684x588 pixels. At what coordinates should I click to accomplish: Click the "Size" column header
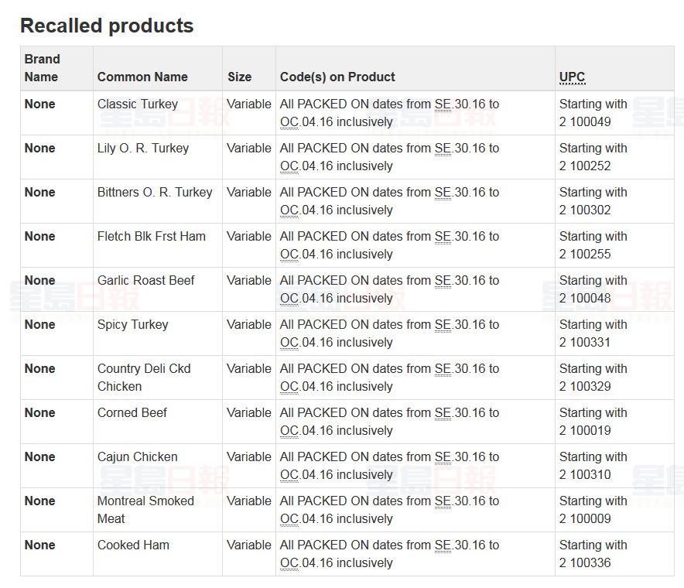coord(239,77)
